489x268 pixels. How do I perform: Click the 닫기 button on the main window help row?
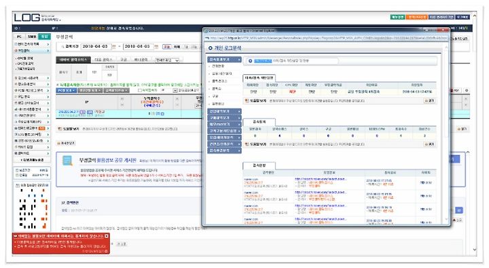[x=462, y=129]
